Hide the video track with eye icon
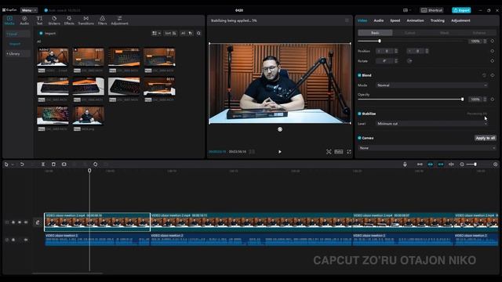The width and height of the screenshot is (502, 282). pyautogui.click(x=20, y=222)
